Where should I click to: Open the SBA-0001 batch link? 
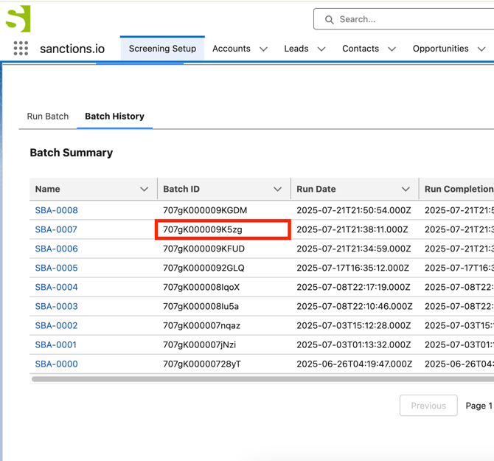coord(56,344)
